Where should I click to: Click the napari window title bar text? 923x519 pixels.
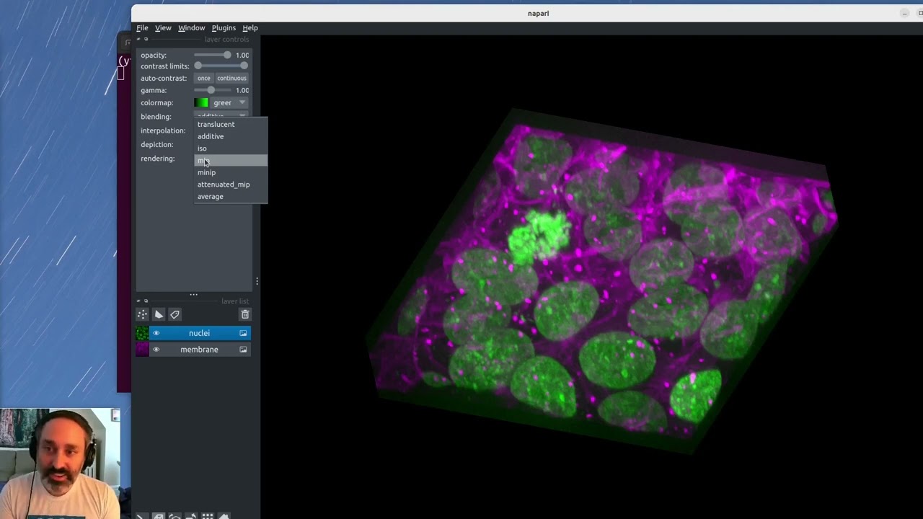[538, 13]
